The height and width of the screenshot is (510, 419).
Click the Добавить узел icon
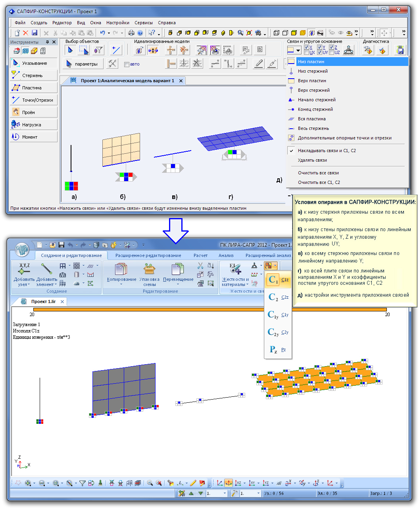(x=24, y=271)
